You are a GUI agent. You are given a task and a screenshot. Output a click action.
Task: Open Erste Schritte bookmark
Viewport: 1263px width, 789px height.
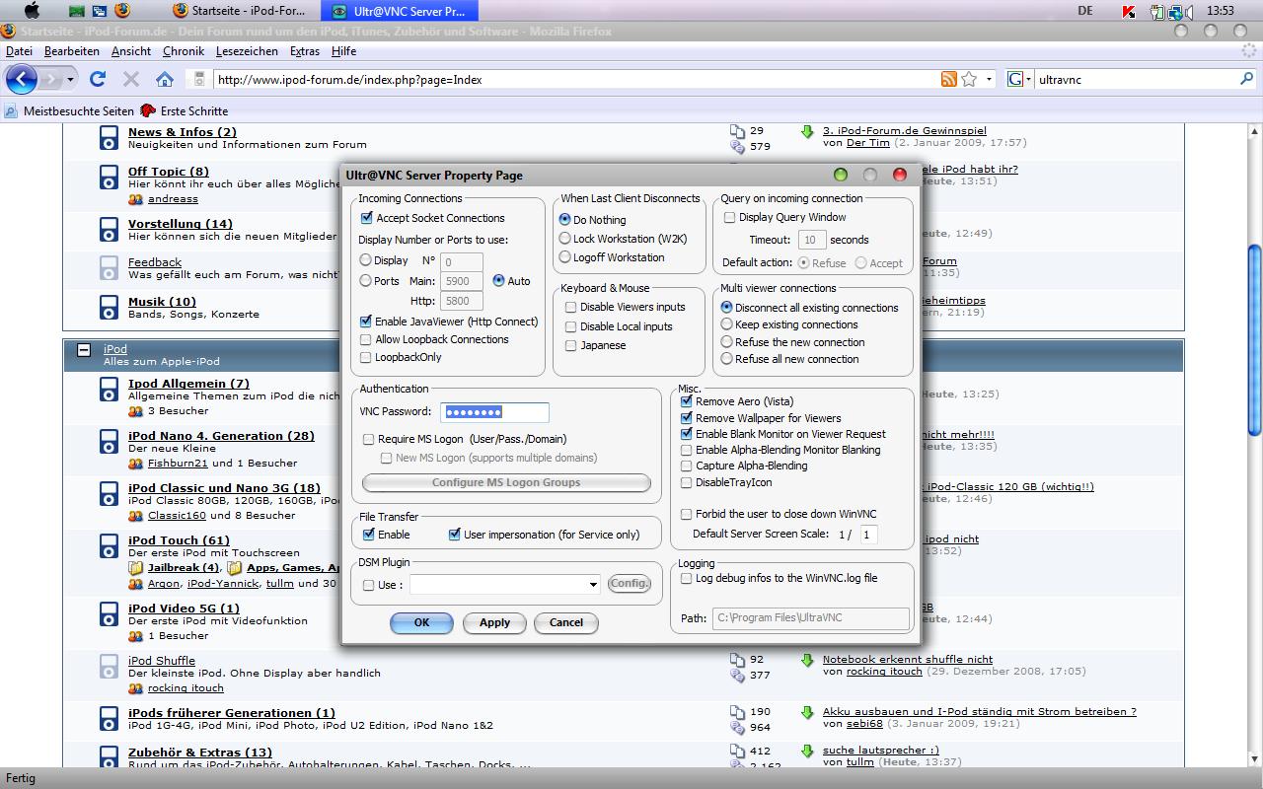(185, 110)
